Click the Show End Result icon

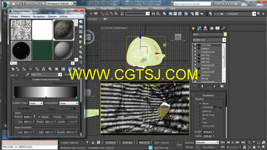[x=70, y=69]
